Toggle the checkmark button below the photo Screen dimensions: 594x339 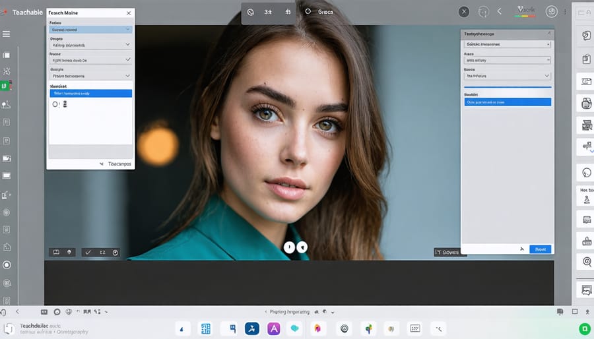[x=88, y=252]
